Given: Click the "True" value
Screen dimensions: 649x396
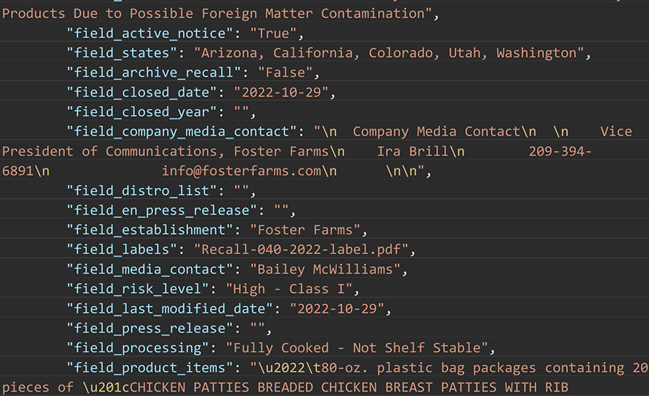Looking at the screenshot, I should click(273, 33).
